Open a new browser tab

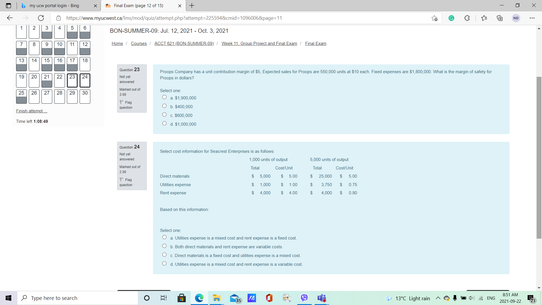tap(192, 6)
